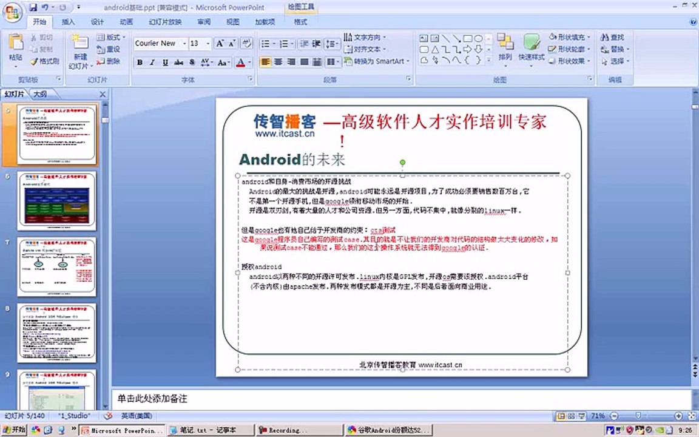Open the Office button menu
This screenshot has height=437, width=699.
[13, 13]
